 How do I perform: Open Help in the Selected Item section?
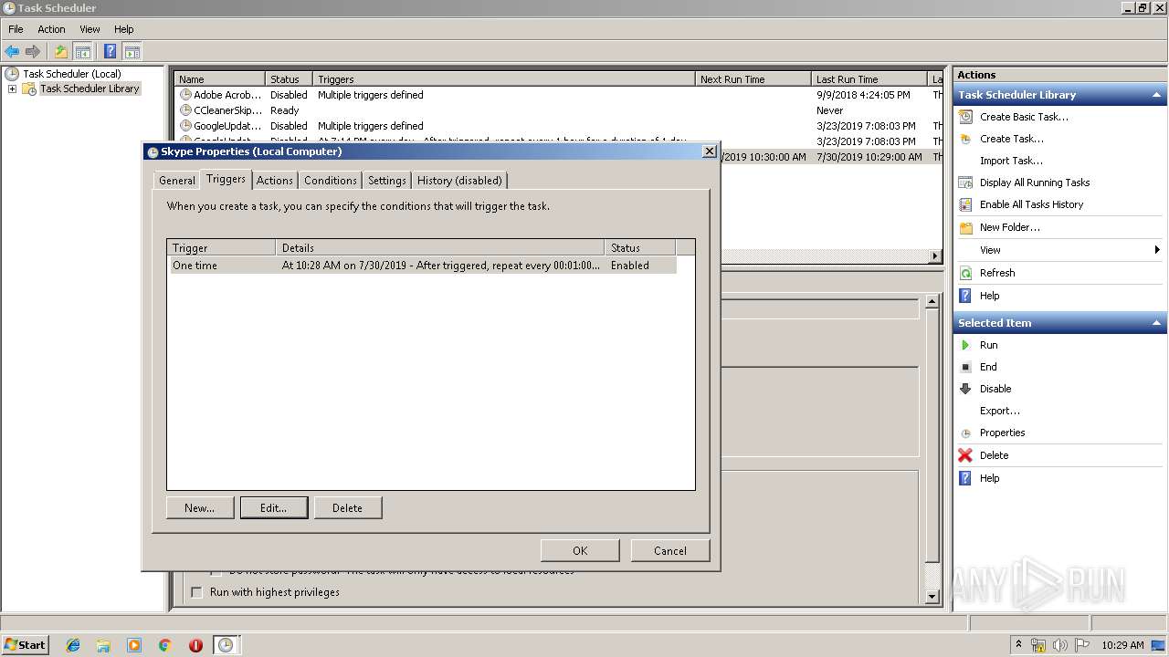[x=989, y=478]
